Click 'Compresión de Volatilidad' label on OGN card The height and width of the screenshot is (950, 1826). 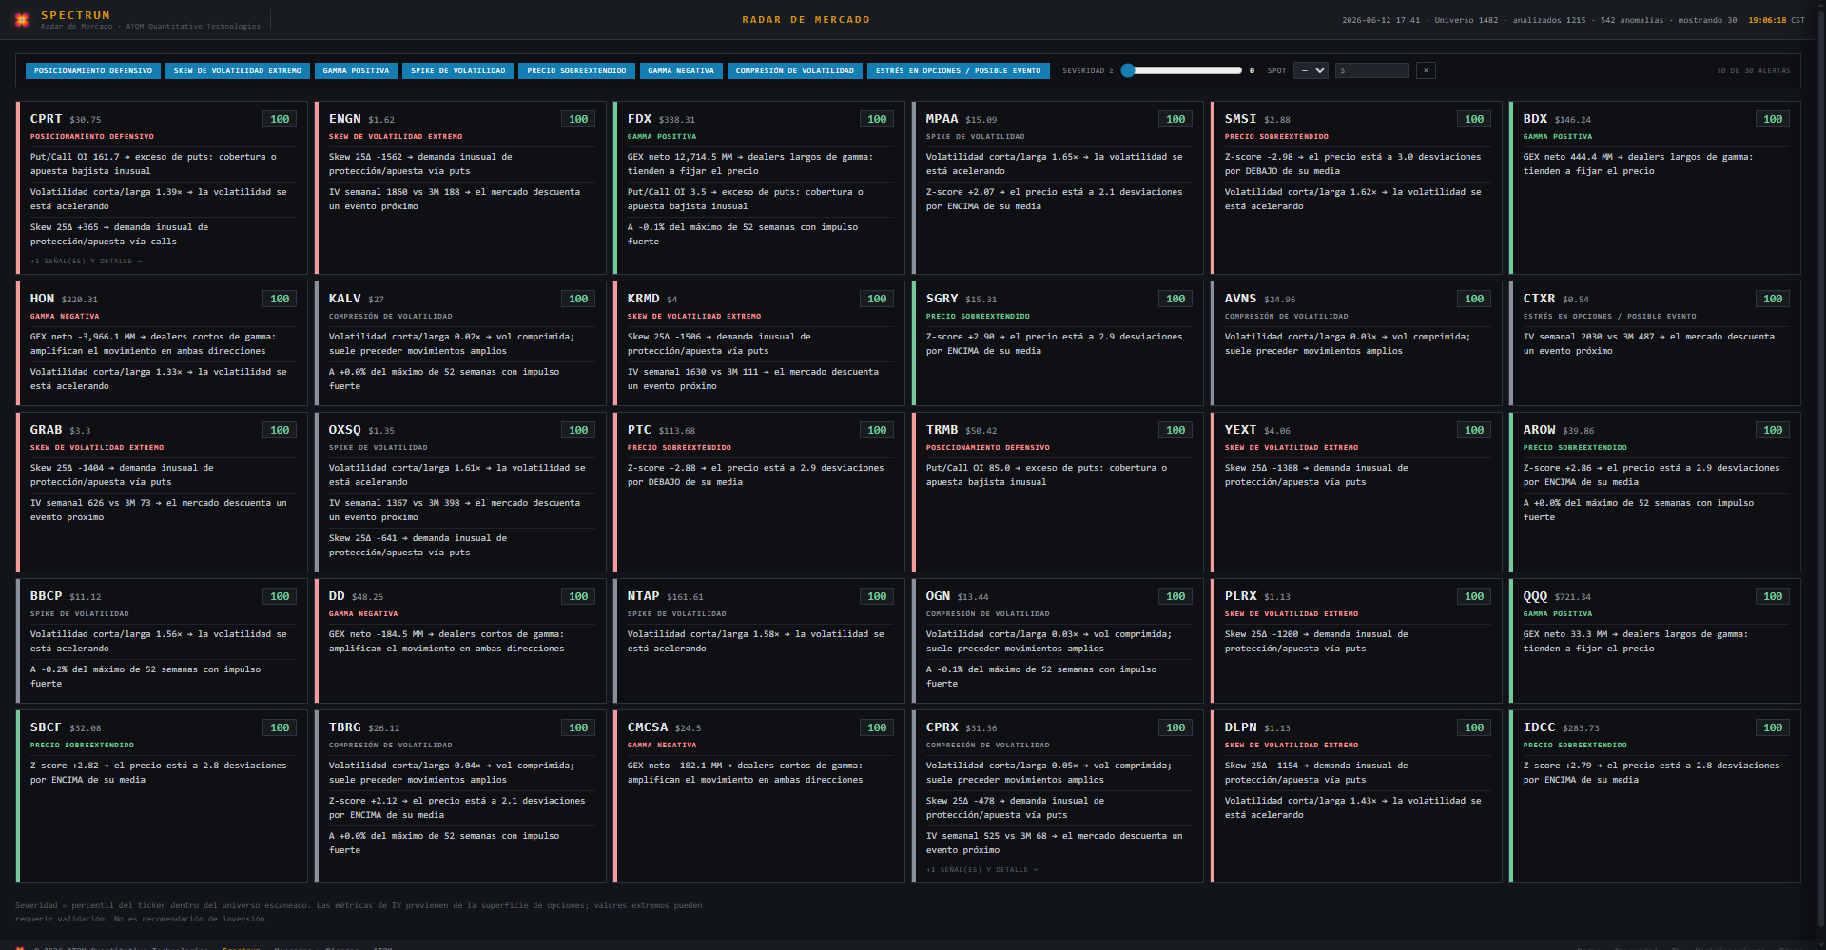(987, 614)
